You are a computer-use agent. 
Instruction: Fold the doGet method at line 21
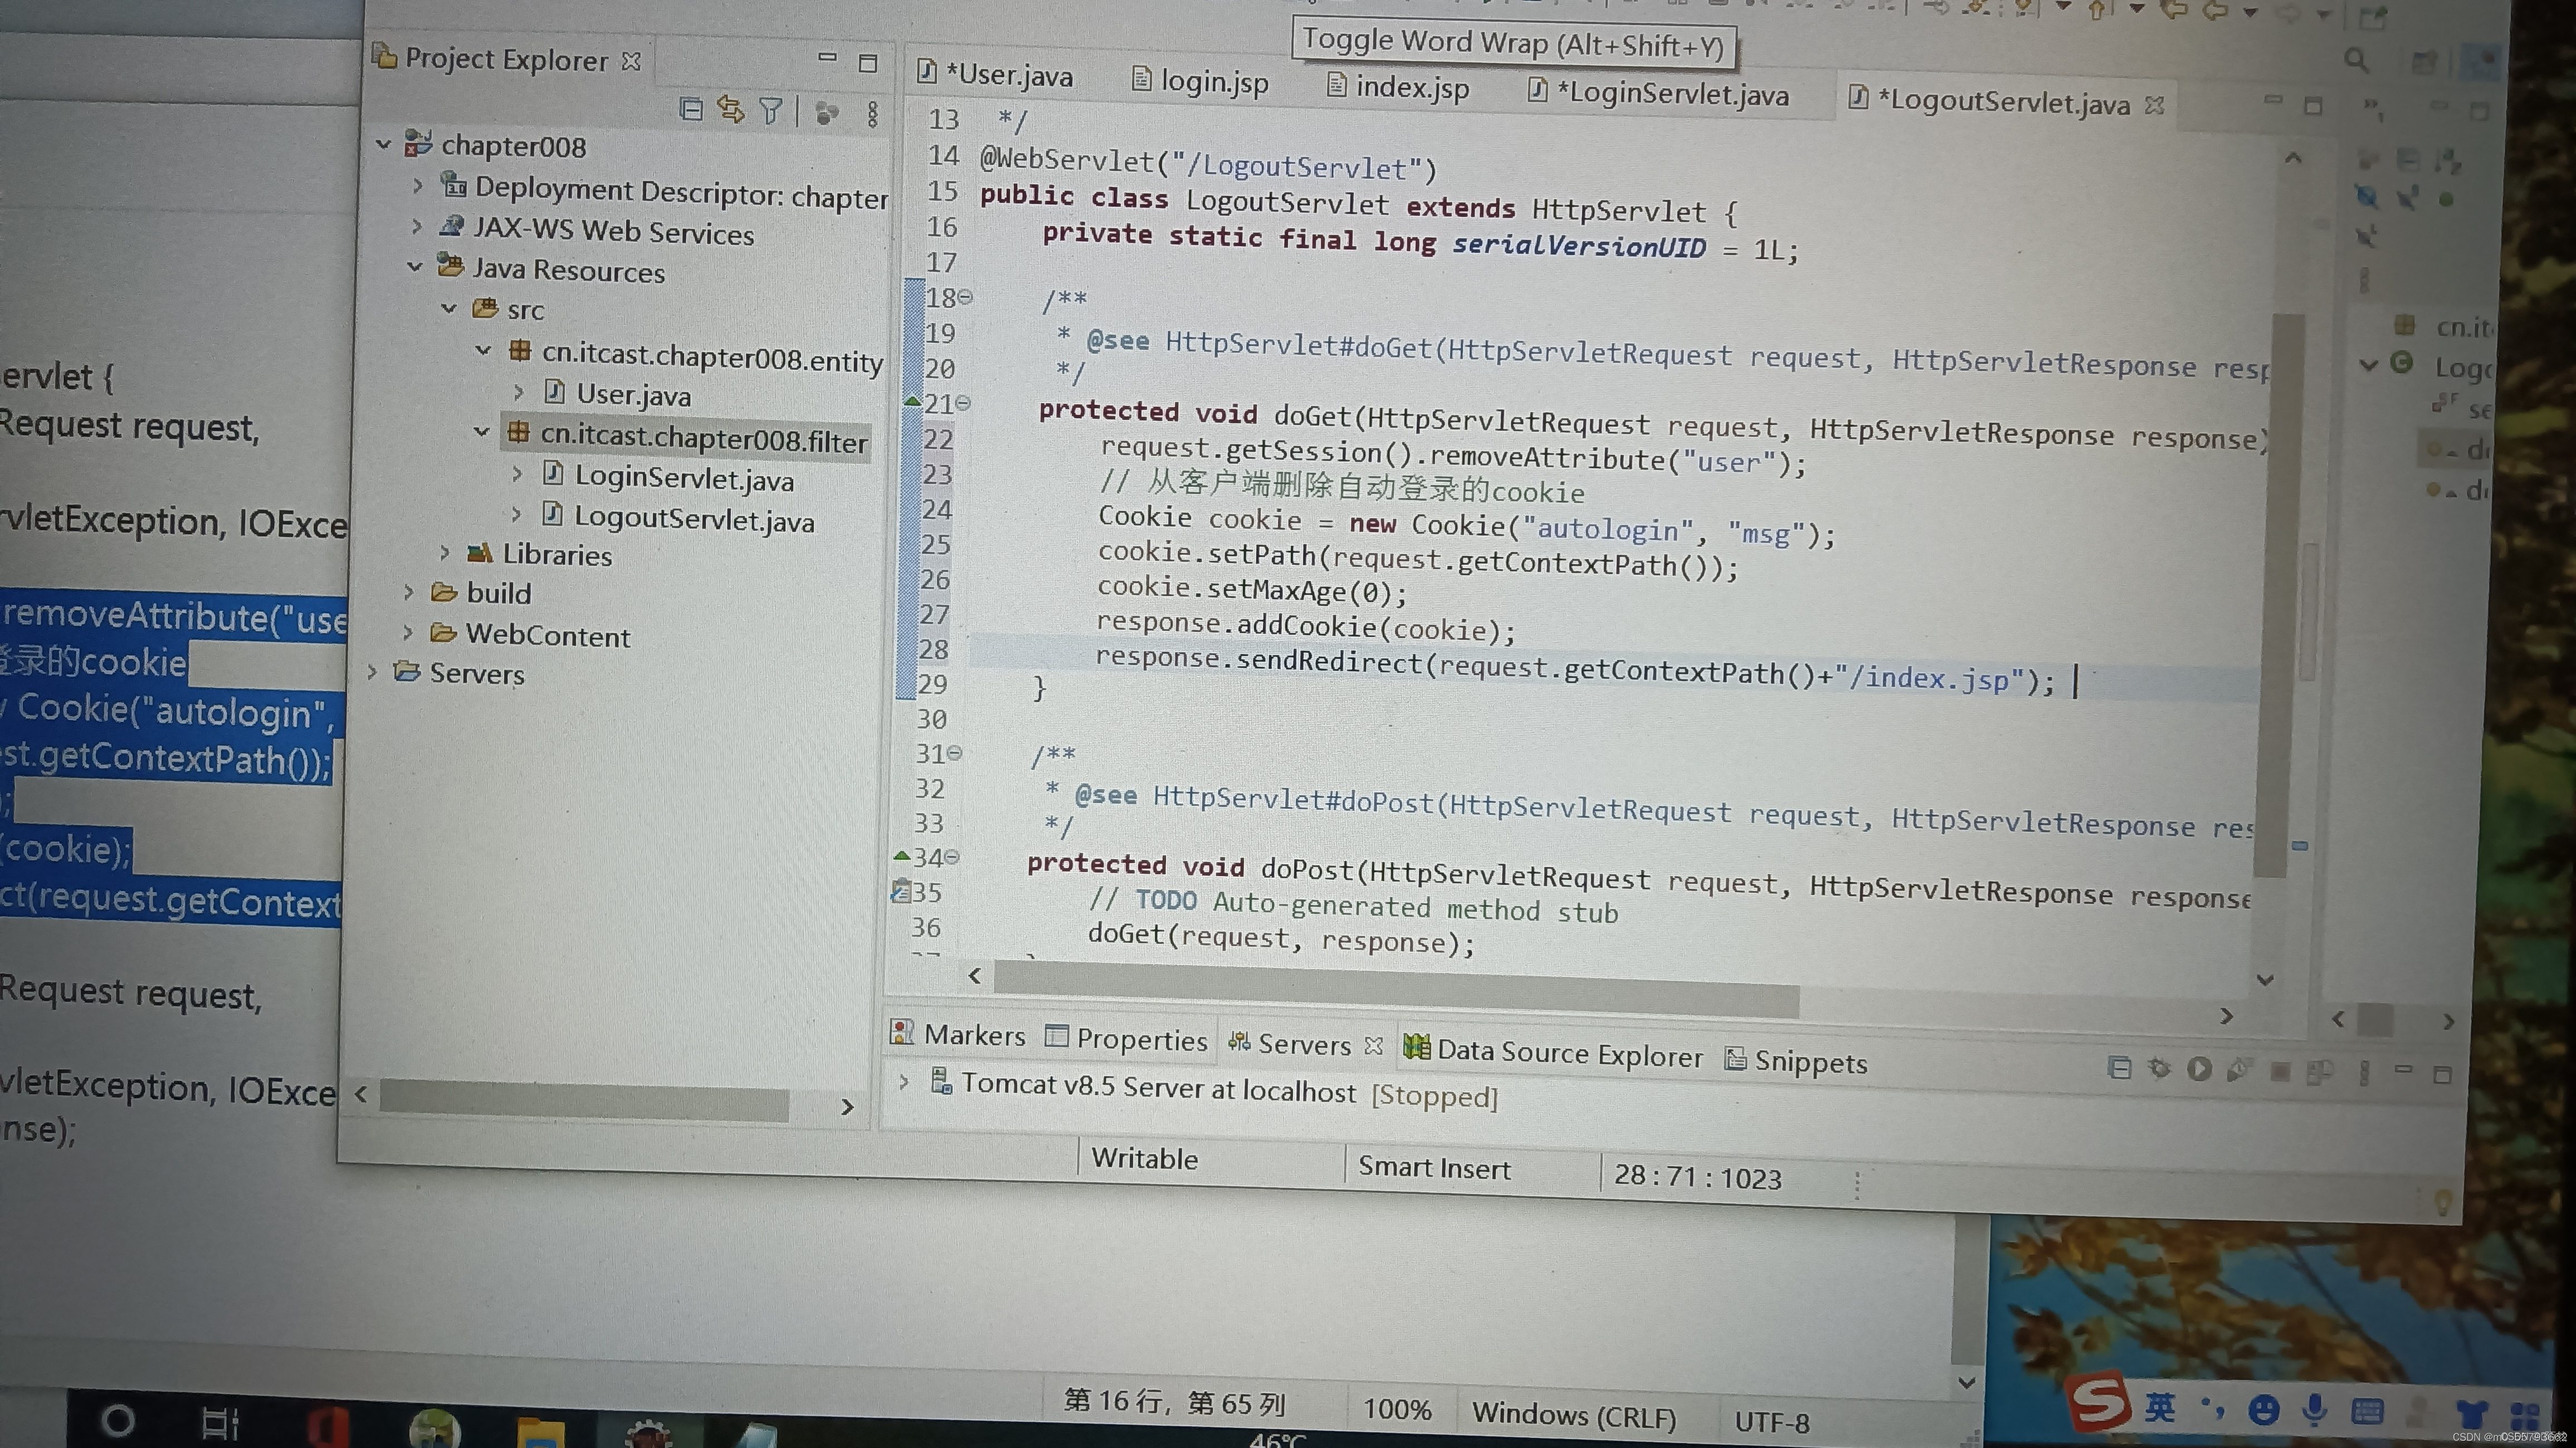[x=963, y=403]
